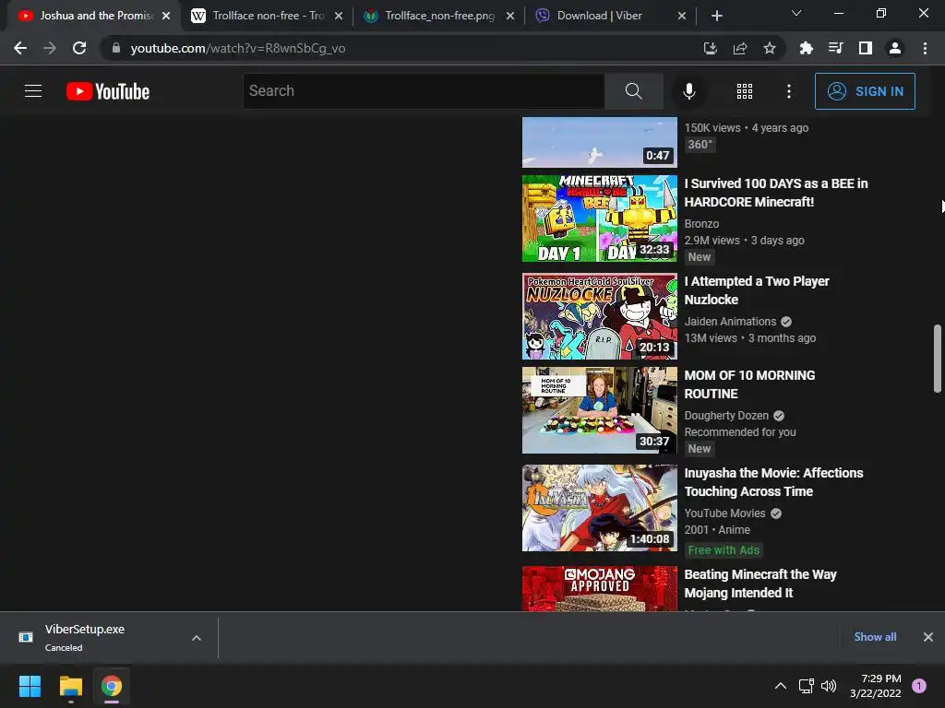Image resolution: width=945 pixels, height=708 pixels.
Task: Open MOM OF 10 MORNING ROUTINE title
Action: point(749,384)
